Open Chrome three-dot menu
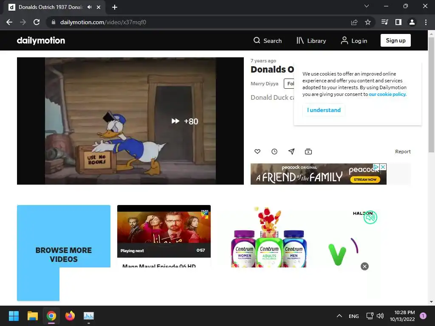 (x=426, y=22)
